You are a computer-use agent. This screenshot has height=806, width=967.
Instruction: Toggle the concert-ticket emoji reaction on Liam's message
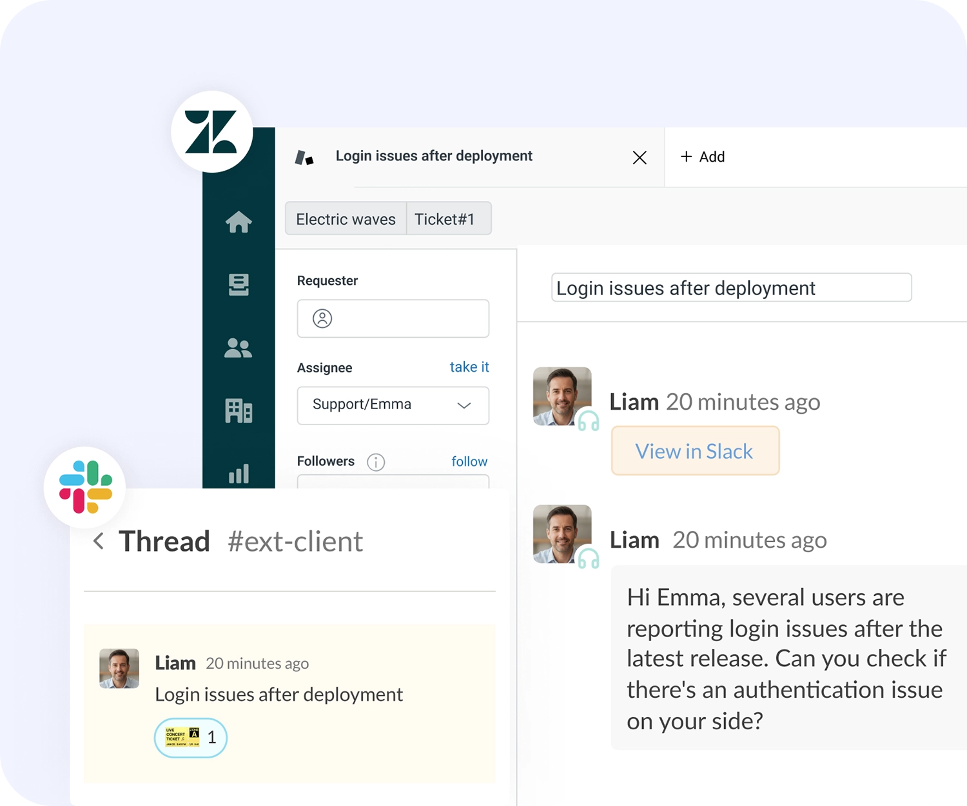coord(190,737)
